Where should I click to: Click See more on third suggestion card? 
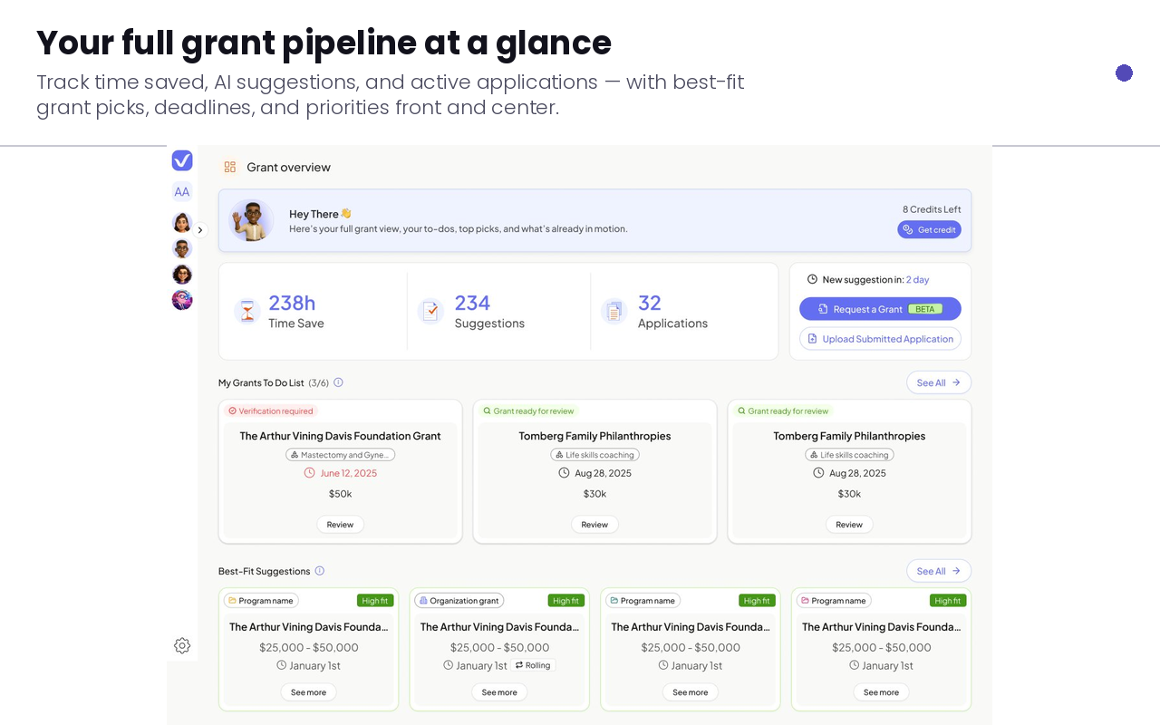click(x=691, y=692)
